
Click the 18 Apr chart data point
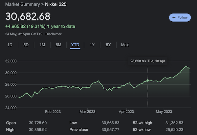[x=148, y=80]
